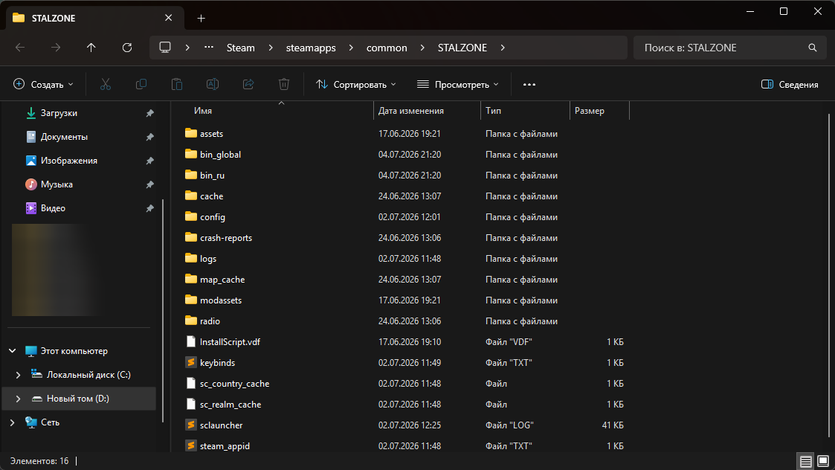This screenshot has height=470, width=835.
Task: Click the Поиск в: STALZONE search field
Action: [x=729, y=48]
